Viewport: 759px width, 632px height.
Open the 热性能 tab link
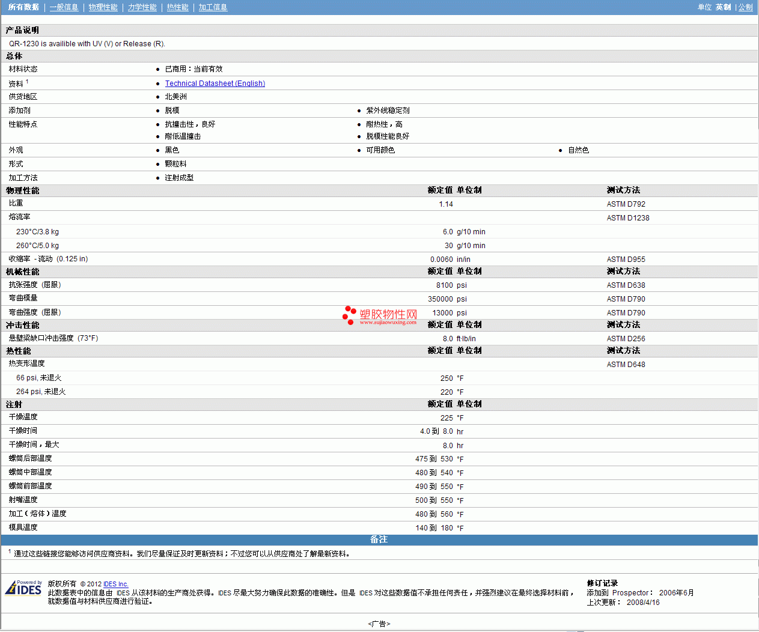click(x=177, y=7)
